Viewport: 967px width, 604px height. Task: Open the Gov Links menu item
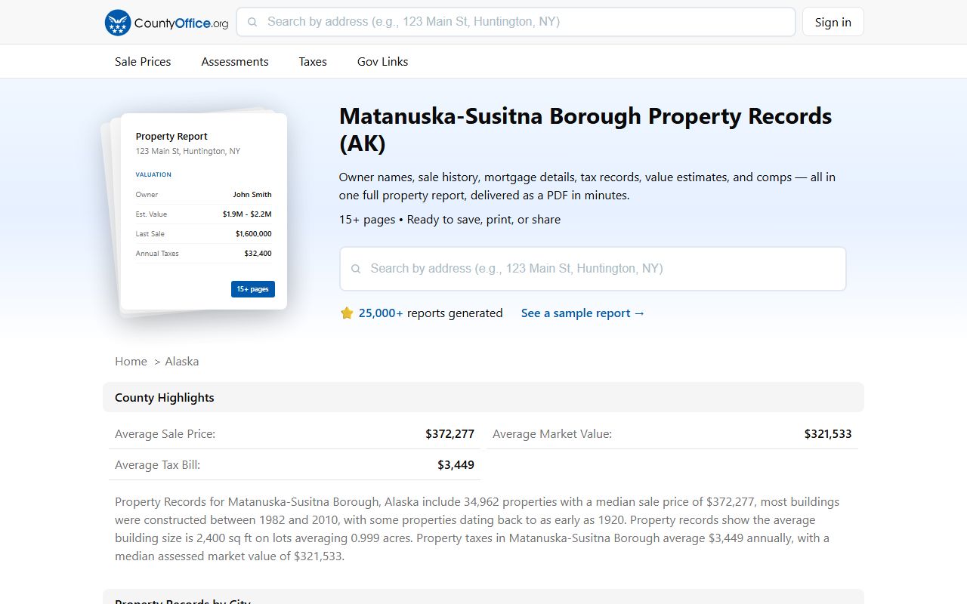tap(382, 62)
